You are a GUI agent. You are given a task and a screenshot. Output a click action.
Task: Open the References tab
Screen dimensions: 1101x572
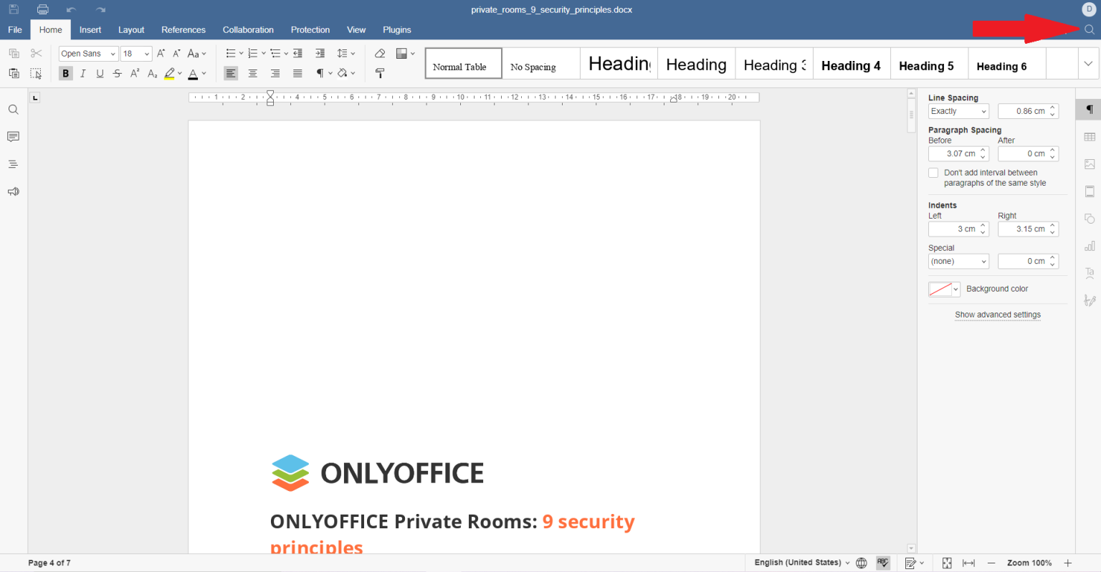click(183, 29)
